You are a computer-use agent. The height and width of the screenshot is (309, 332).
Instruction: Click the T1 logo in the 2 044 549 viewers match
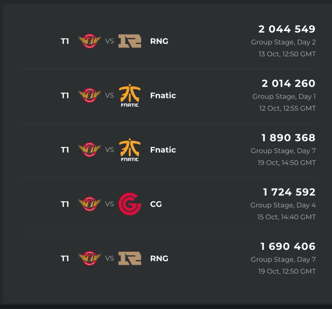point(89,41)
